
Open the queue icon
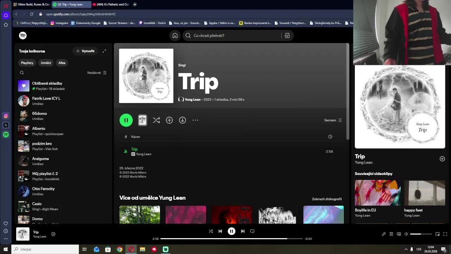[x=391, y=234]
